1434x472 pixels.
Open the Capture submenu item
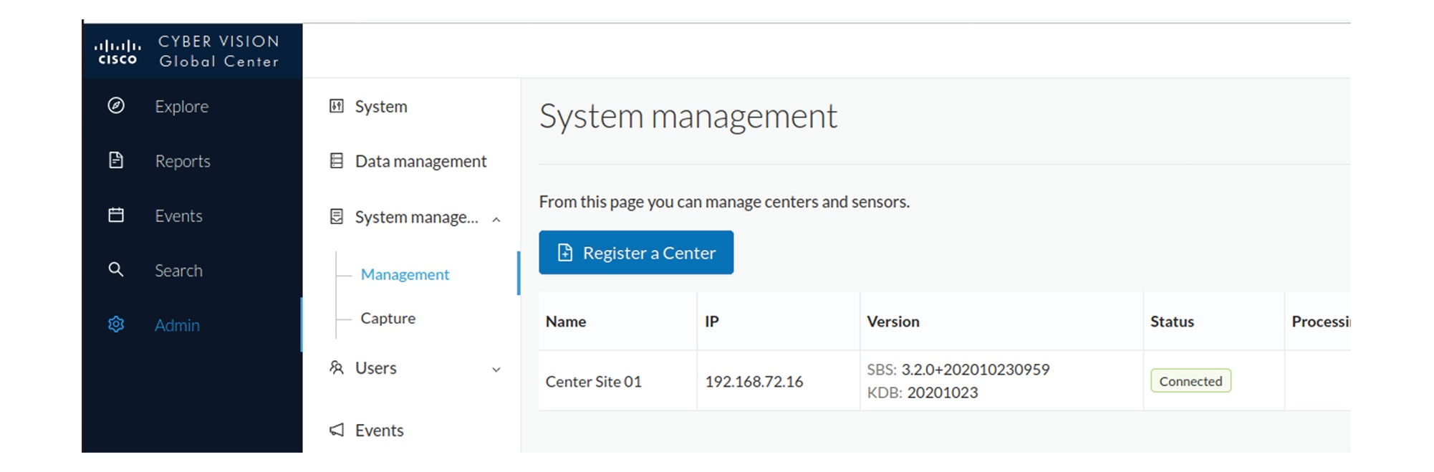[x=388, y=318]
